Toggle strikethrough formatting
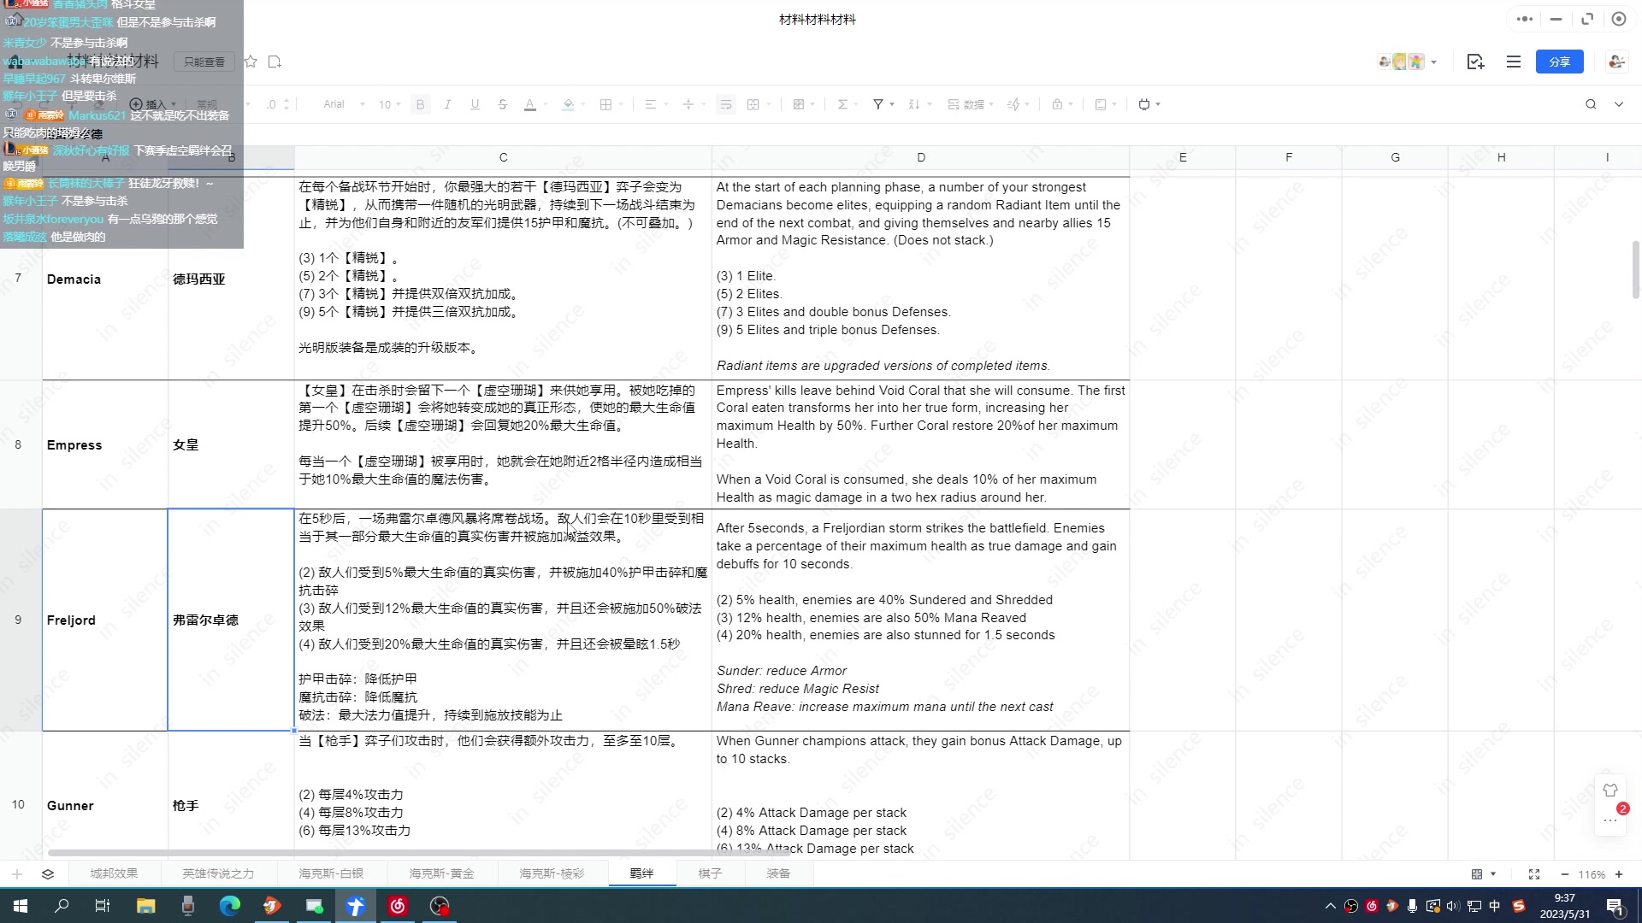The image size is (1642, 923). 502,104
